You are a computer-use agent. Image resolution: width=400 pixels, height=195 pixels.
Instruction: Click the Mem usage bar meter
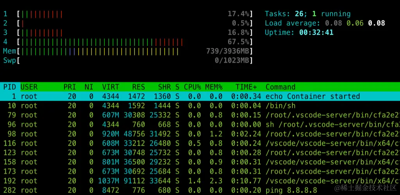click(x=135, y=52)
